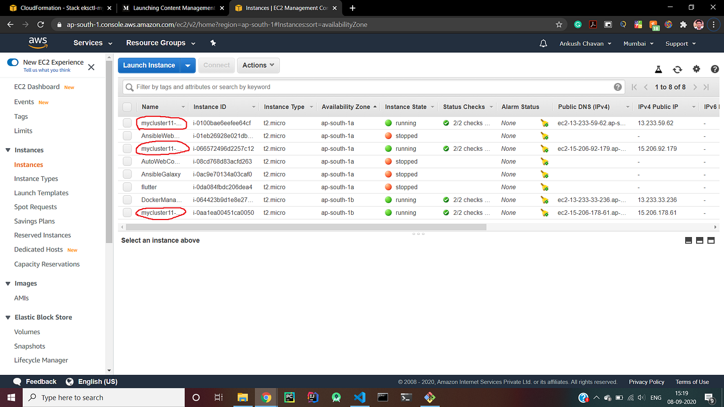Click the instance filter search field
The width and height of the screenshot is (724, 407).
click(x=373, y=87)
